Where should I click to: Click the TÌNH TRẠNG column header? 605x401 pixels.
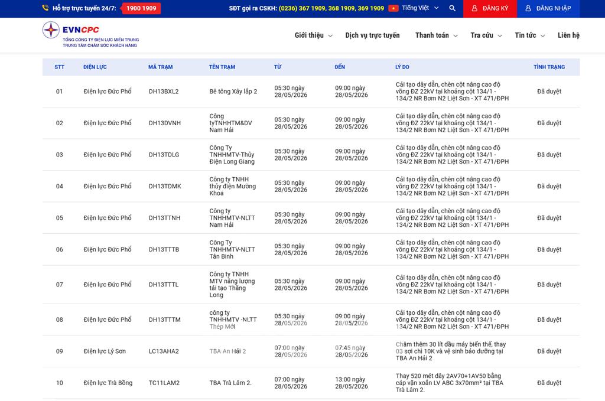[x=549, y=67]
